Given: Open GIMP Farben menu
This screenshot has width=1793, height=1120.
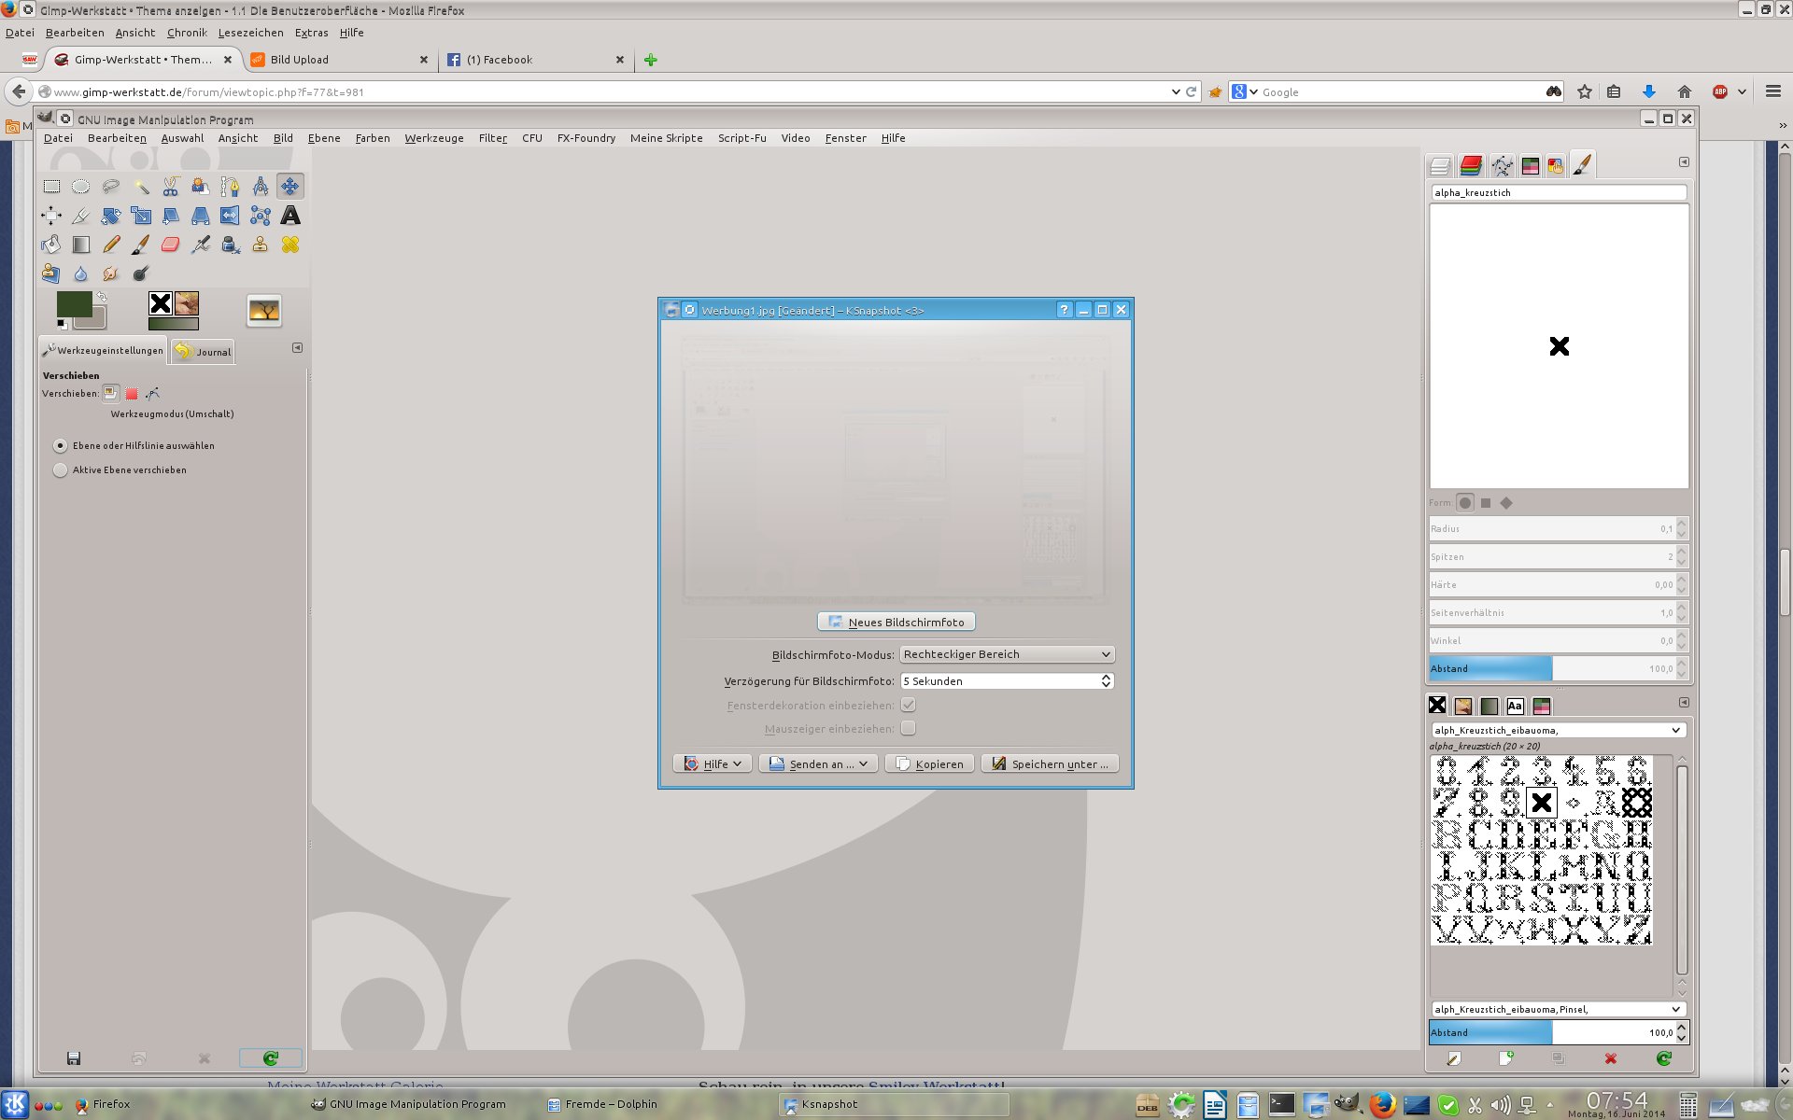Looking at the screenshot, I should pos(373,138).
